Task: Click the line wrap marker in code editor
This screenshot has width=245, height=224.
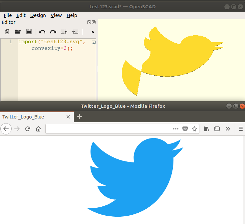Action: 94,43
